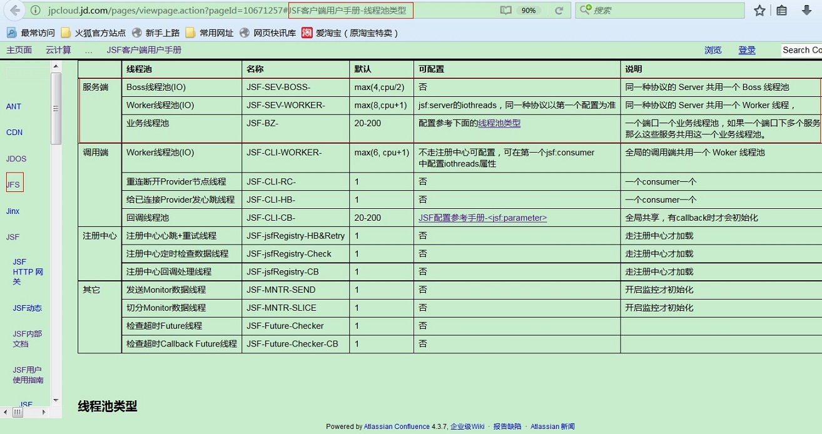This screenshot has width=822, height=434.
Task: Click the JSF-jsfRegistry-Check cell
Action: 296,254
